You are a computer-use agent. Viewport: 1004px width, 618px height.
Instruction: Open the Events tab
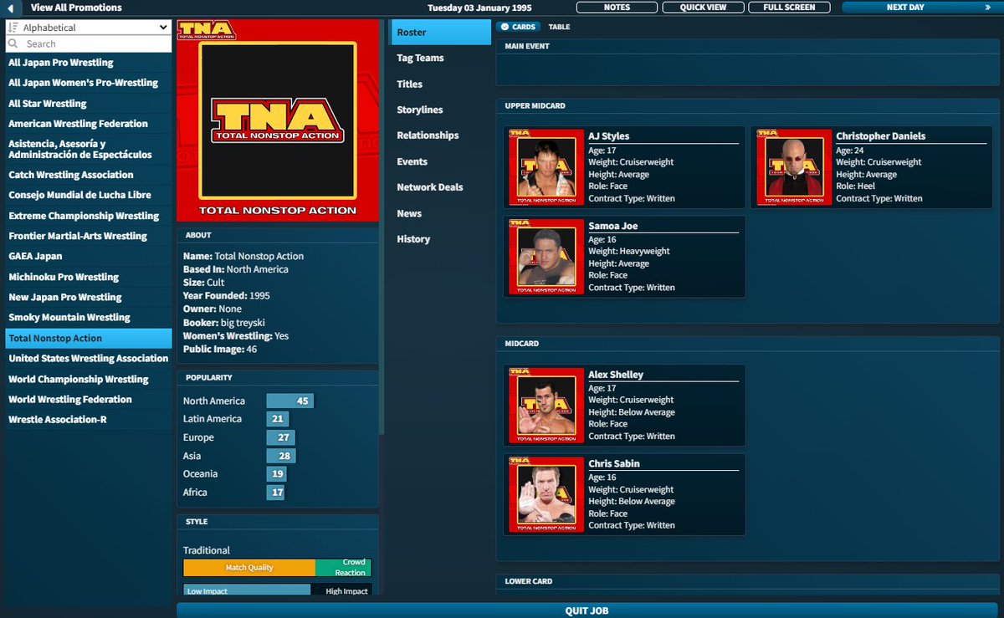pyautogui.click(x=441, y=161)
